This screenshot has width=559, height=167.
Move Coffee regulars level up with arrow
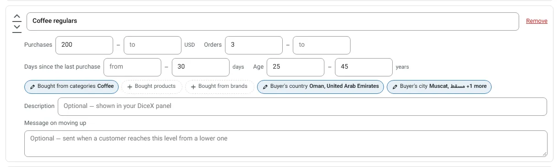[x=17, y=17]
